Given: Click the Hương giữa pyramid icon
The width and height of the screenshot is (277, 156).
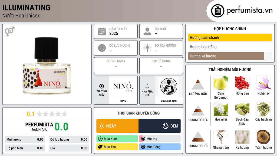Looking at the screenshot, I should (198, 110).
